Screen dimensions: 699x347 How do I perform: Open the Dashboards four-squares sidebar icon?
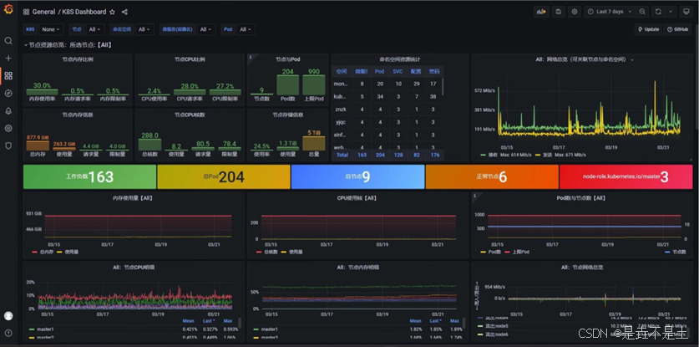coord(8,75)
